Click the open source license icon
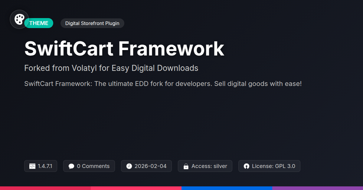The height and width of the screenshot is (190, 363). point(247,166)
